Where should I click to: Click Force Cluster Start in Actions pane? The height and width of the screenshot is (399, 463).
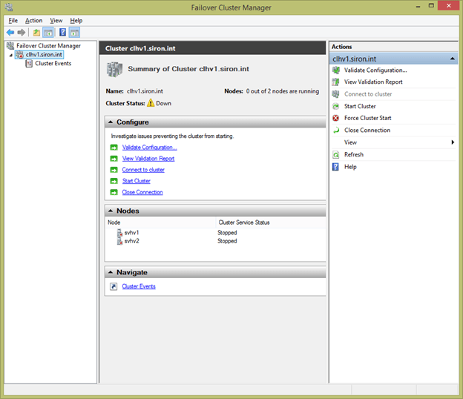pos(367,118)
